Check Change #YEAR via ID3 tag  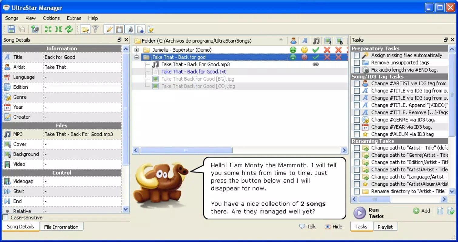(357, 127)
